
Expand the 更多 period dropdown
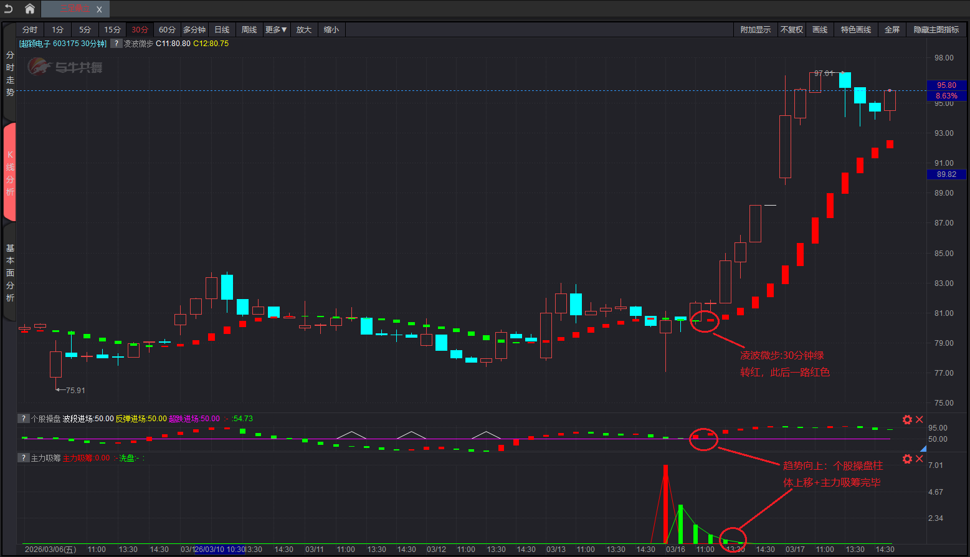[276, 30]
